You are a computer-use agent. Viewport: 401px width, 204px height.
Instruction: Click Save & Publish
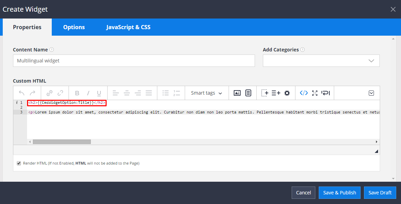point(339,193)
